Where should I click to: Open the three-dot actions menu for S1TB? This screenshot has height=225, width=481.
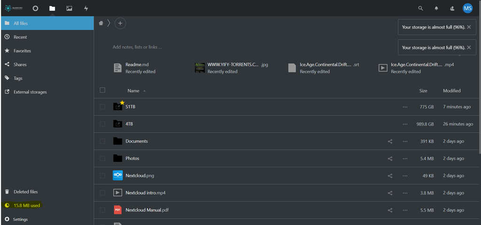coord(405,107)
